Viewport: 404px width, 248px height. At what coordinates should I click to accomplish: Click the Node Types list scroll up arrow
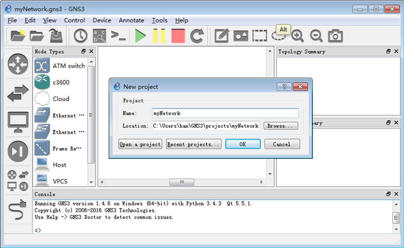91,62
